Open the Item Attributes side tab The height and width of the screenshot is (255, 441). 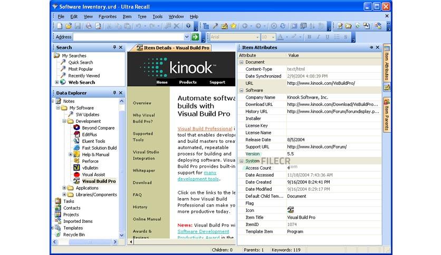pyautogui.click(x=387, y=63)
